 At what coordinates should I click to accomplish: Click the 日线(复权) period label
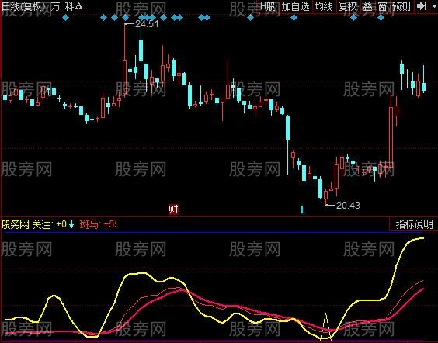(x=23, y=6)
